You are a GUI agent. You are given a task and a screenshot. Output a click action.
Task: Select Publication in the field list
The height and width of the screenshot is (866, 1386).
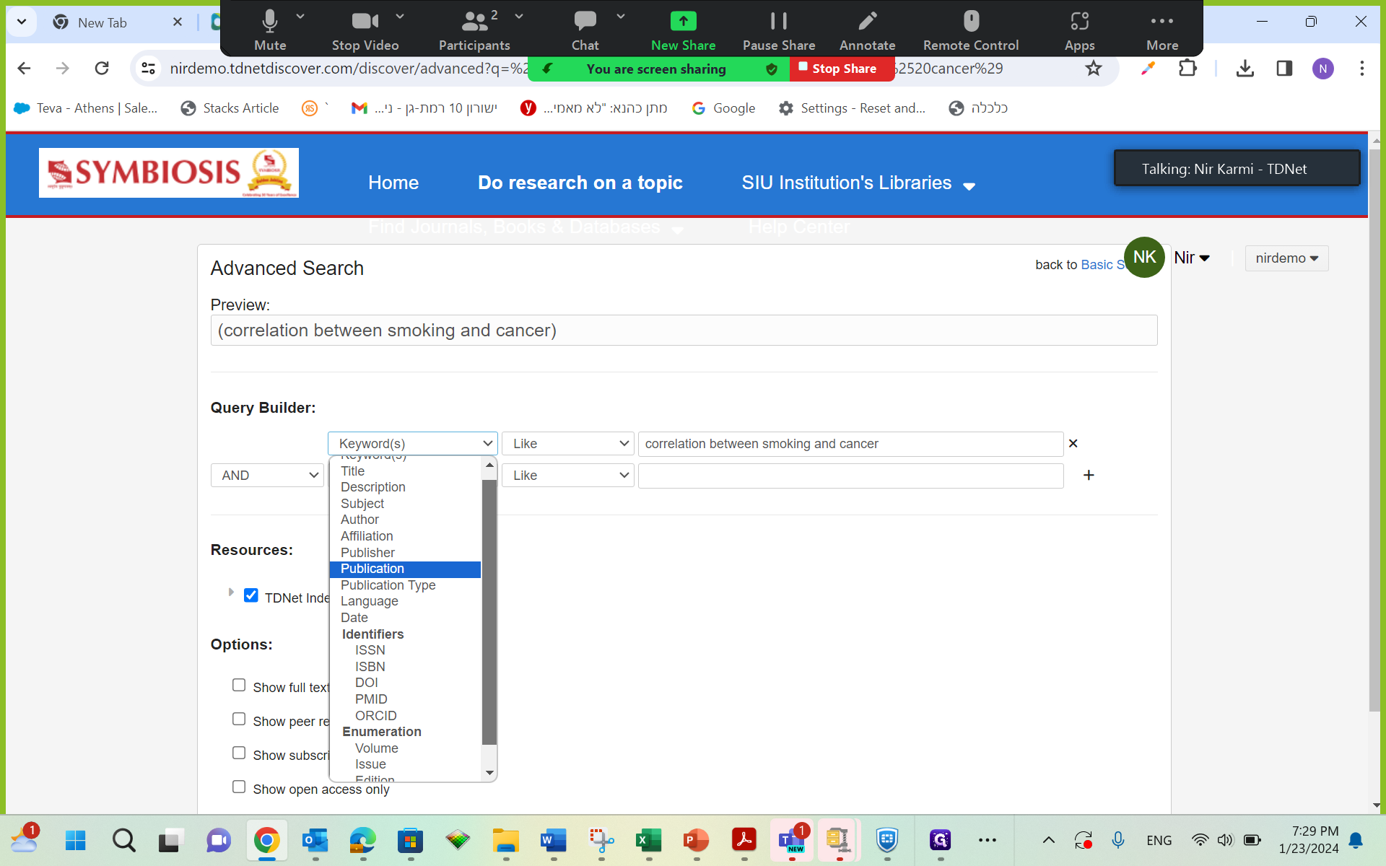(x=372, y=569)
